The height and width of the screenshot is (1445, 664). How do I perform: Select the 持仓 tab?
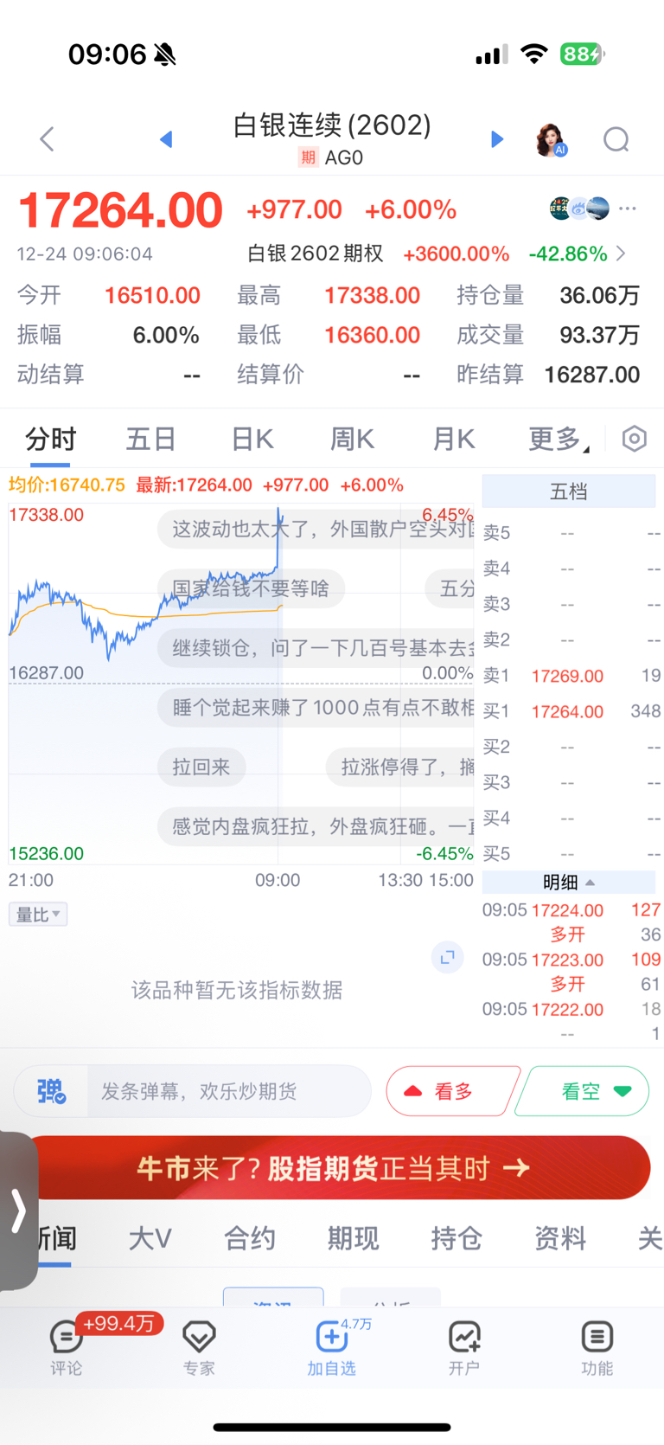point(456,1239)
